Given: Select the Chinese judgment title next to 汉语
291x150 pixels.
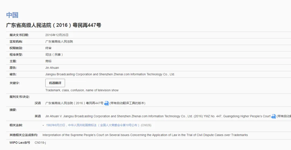Looking at the screenshot, I should click(74, 103).
